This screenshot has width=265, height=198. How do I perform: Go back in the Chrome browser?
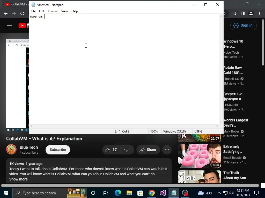(x=6, y=13)
